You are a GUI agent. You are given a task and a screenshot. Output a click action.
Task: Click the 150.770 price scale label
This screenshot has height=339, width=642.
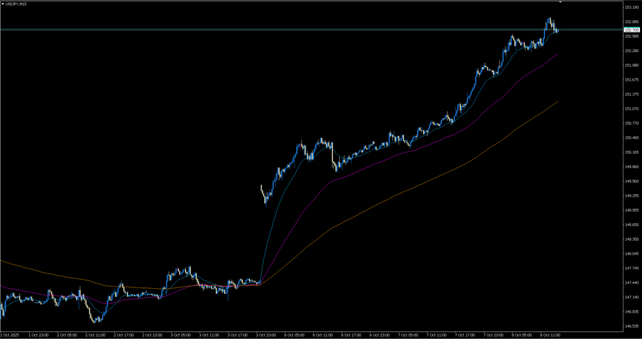tap(631, 123)
